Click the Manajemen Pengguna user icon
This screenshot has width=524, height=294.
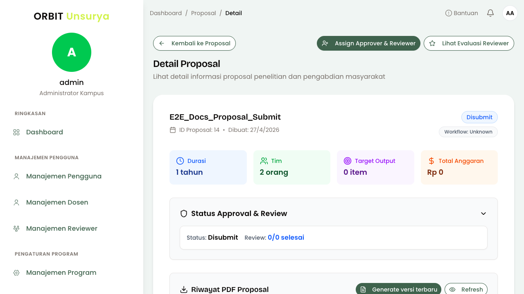point(16,176)
